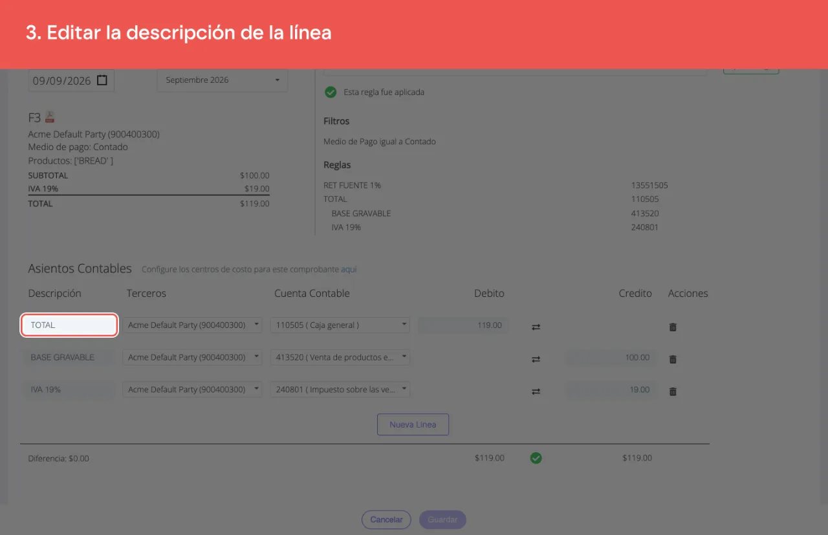Select 'Acme Default Party (900400300)' invoice text
Screen dimensions: 828x535
click(94, 134)
